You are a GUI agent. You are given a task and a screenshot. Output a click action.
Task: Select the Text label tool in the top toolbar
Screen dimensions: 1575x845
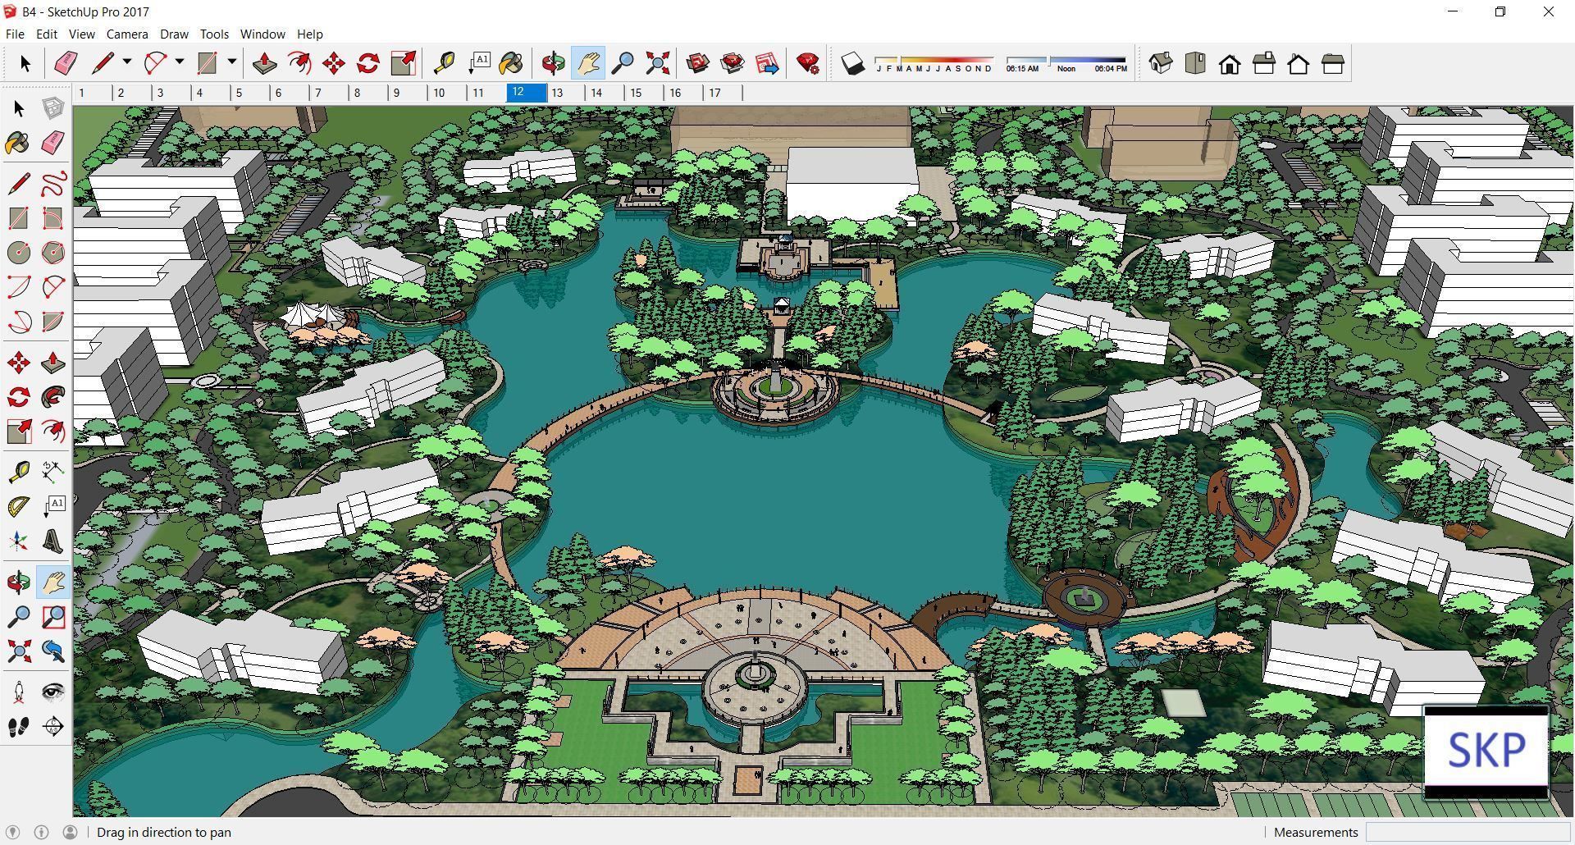(x=479, y=63)
